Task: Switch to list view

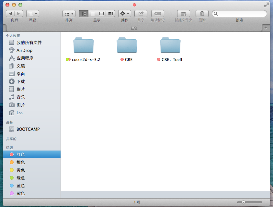Action: pos(93,14)
